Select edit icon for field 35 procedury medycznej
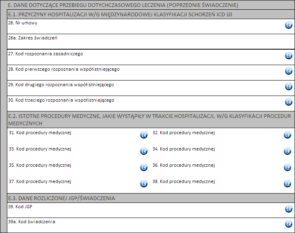This screenshot has width=295, height=233. click(x=144, y=168)
